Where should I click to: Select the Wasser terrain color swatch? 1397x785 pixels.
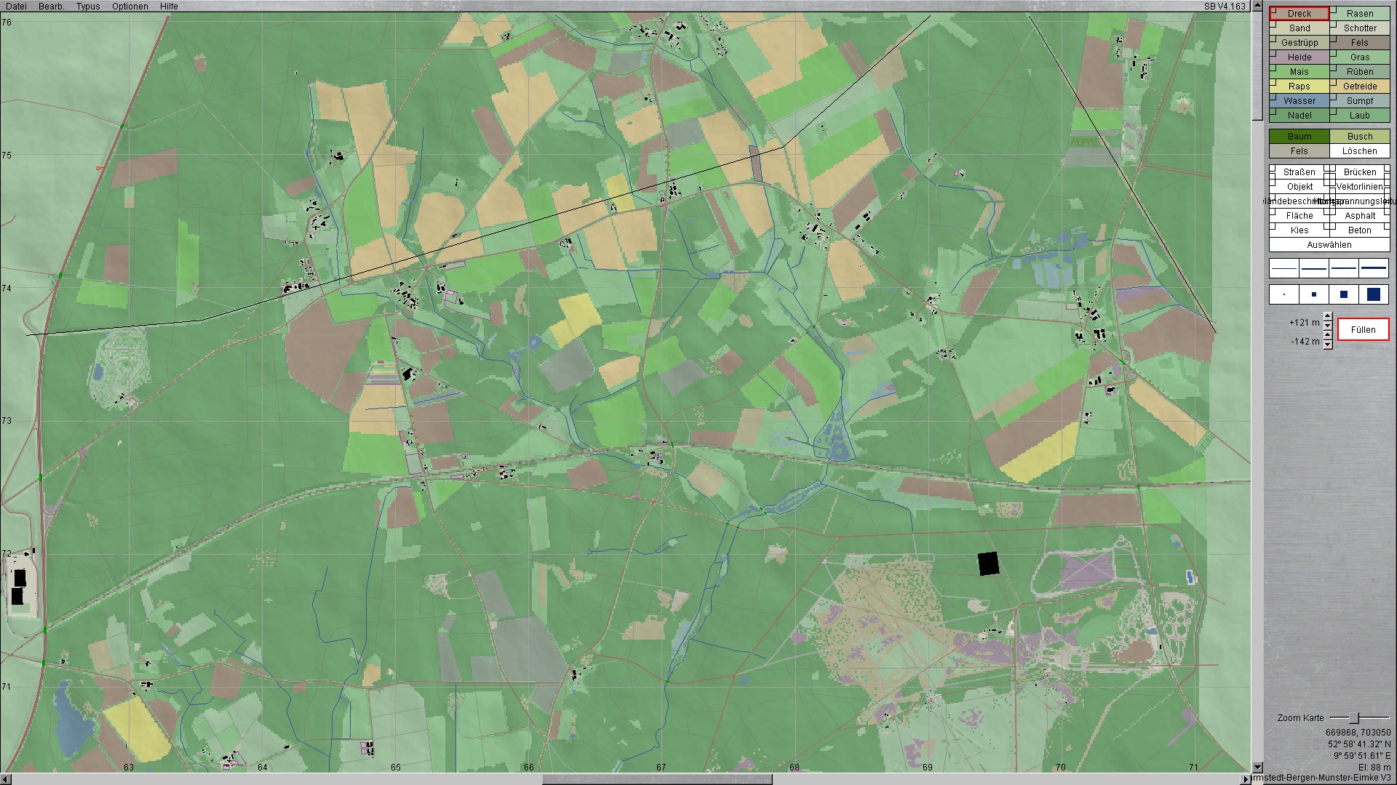point(1300,101)
